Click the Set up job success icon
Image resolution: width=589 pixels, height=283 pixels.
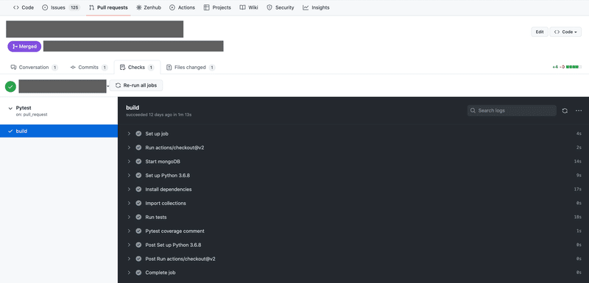click(138, 134)
